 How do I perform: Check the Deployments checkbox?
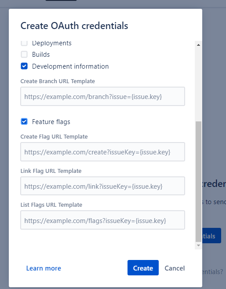(24, 43)
